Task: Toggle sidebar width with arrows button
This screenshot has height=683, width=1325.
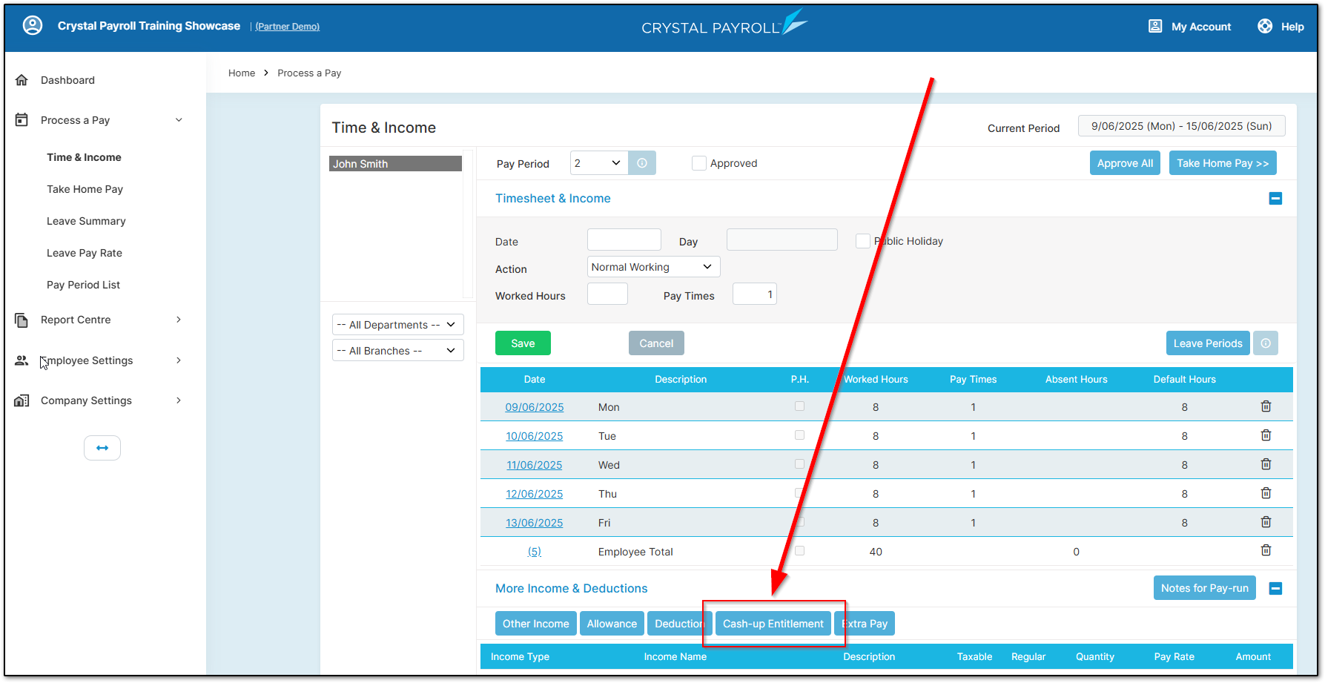Action: coord(102,448)
